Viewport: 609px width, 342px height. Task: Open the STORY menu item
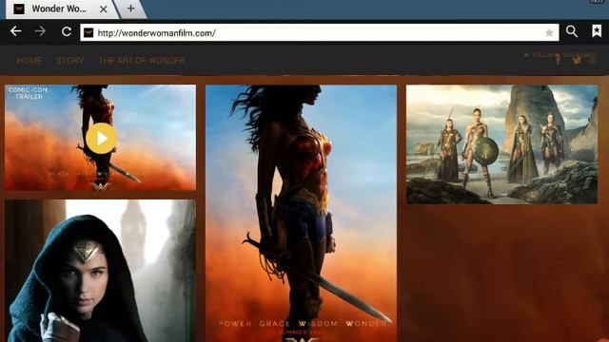point(69,61)
